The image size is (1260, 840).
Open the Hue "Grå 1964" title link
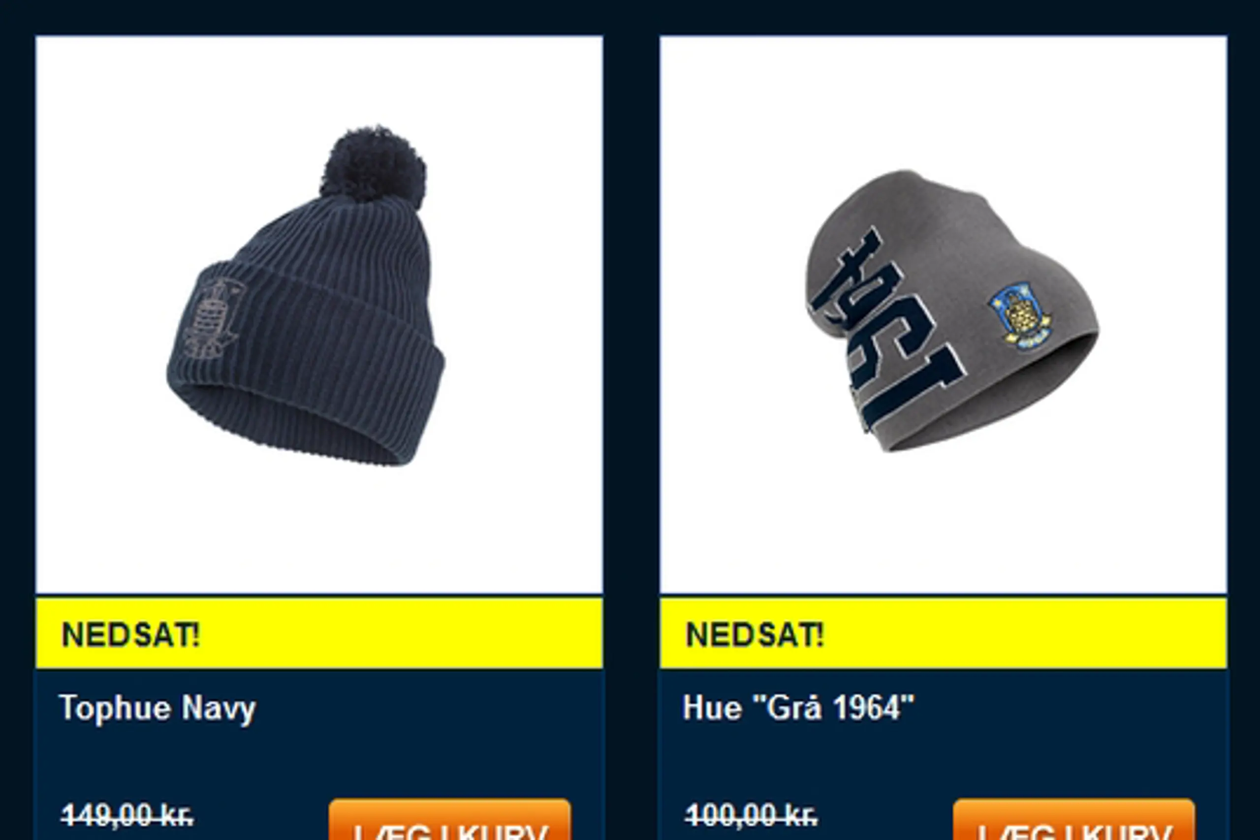coord(798,707)
